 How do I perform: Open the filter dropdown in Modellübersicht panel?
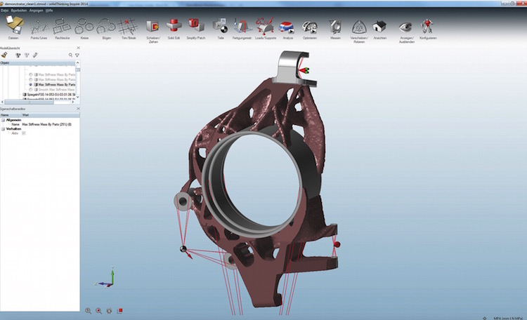(76, 55)
